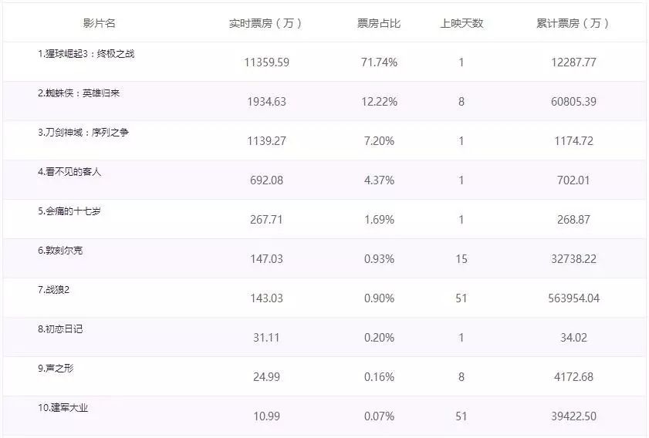Click the share value 12.22%
649x438 pixels.
(x=379, y=102)
